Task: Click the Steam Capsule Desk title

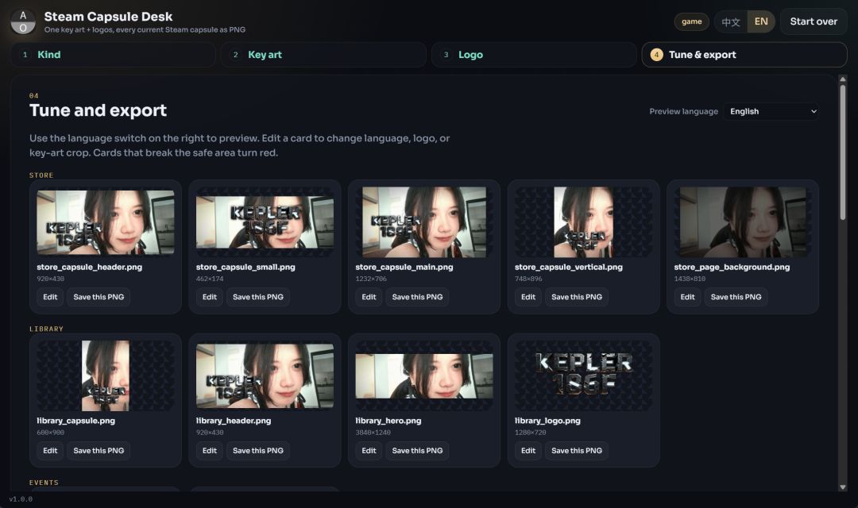Action: (108, 17)
